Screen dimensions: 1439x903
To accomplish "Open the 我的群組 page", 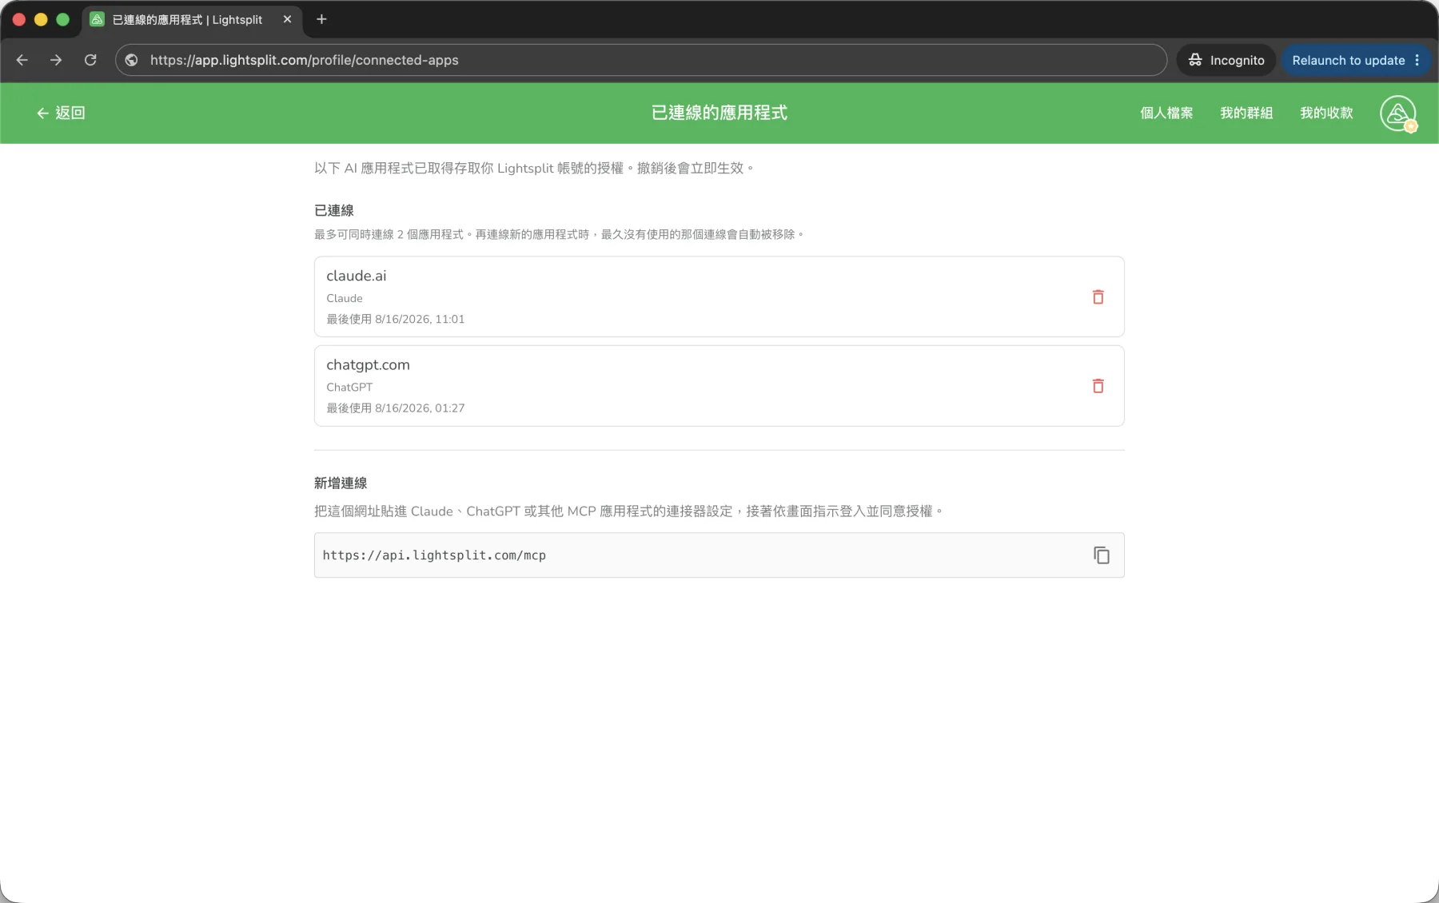I will coord(1246,113).
